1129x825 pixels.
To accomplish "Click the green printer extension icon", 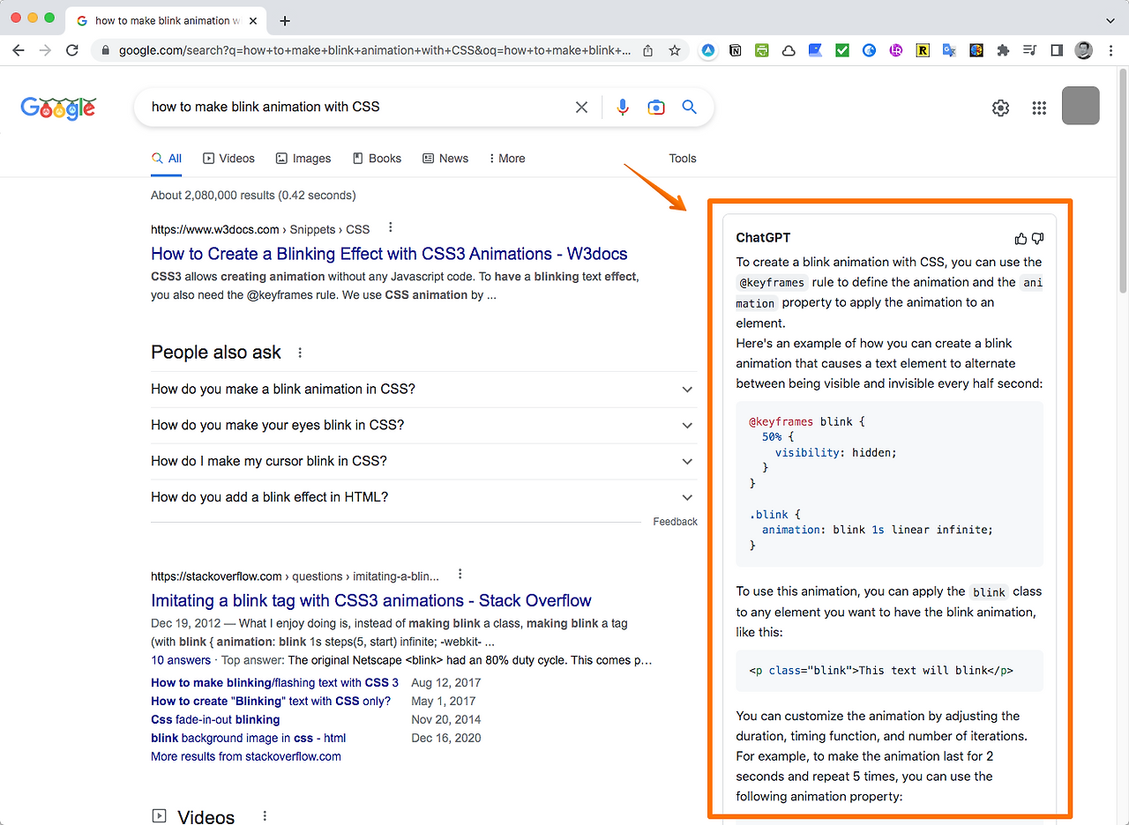I will [x=761, y=50].
